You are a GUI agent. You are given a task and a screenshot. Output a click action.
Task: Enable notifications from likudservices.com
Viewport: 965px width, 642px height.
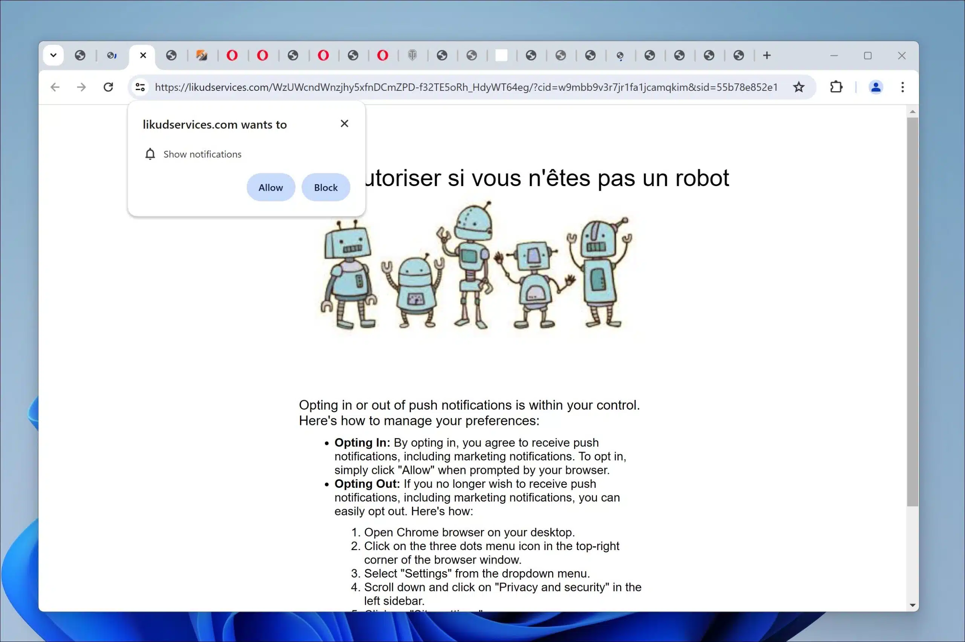271,187
